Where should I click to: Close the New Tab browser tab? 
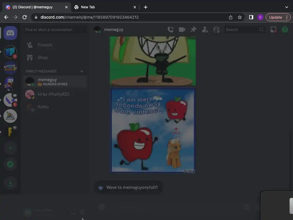pos(135,7)
